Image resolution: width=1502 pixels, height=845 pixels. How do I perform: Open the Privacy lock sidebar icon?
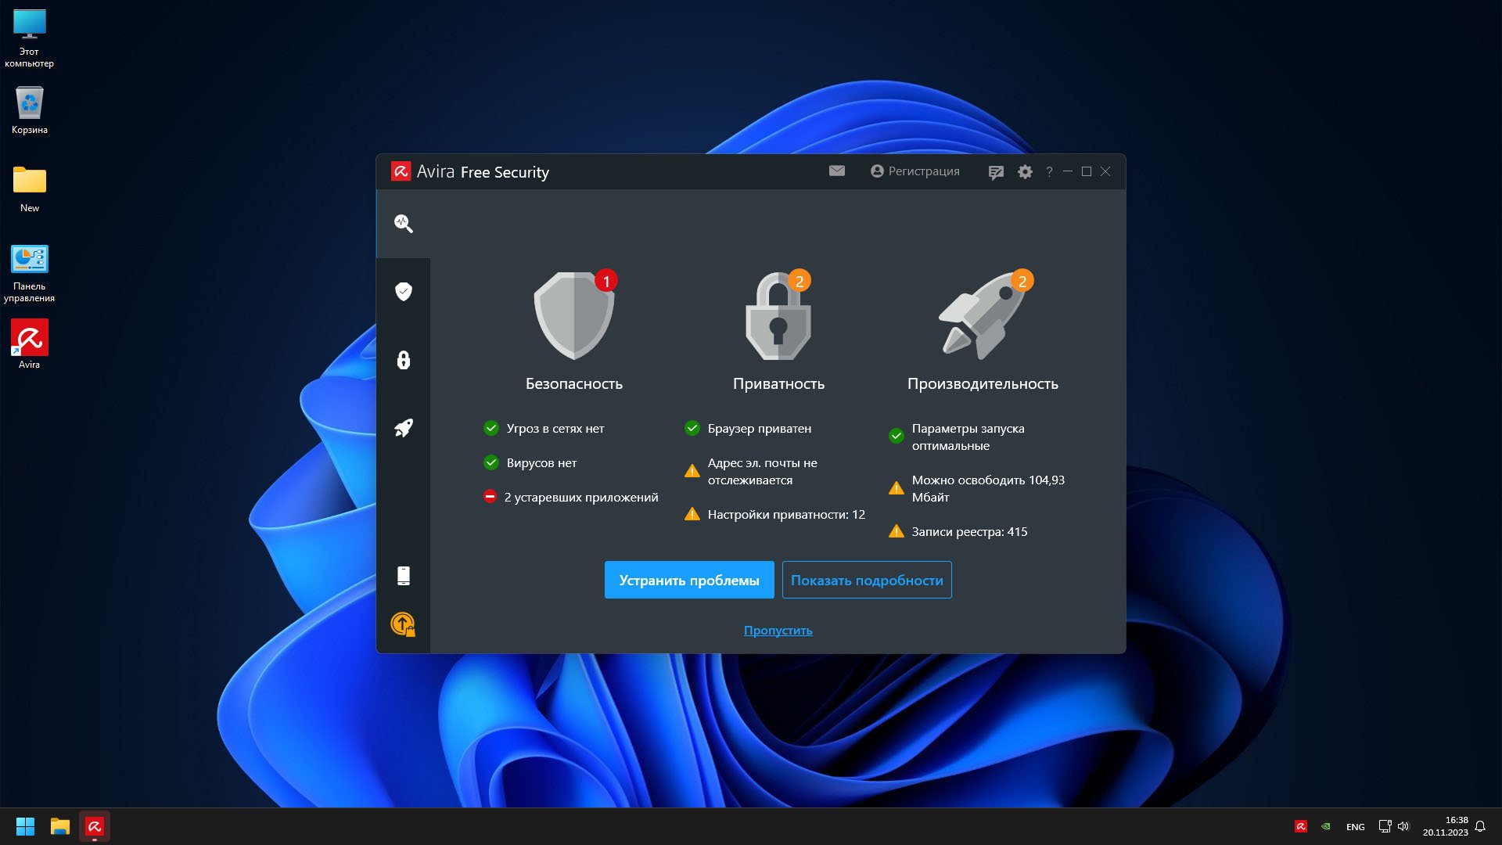(x=404, y=360)
